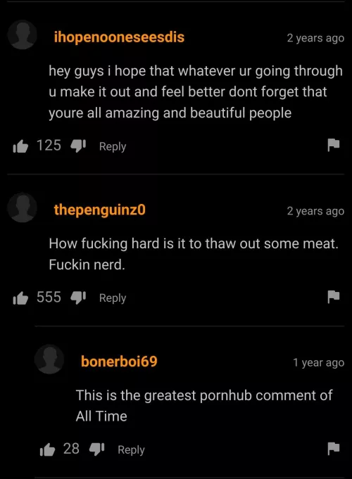Image resolution: width=352 pixels, height=479 pixels.
Task: Open bonerboi69 username link
Action: (x=119, y=362)
